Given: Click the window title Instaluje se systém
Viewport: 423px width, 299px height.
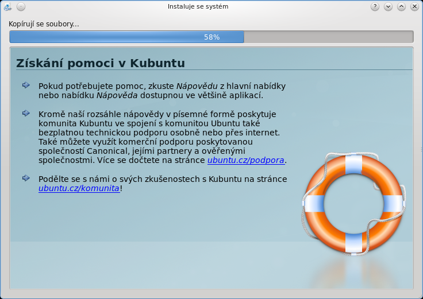Looking at the screenshot, I should (198, 6).
